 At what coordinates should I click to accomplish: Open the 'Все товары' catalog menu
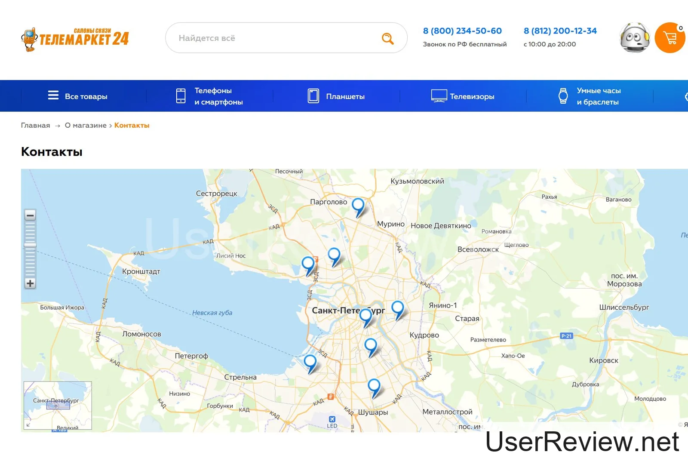(x=78, y=96)
